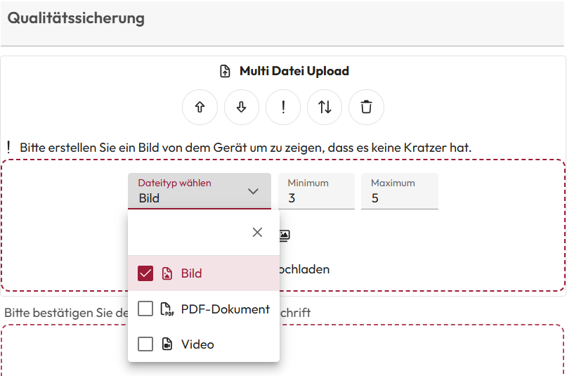567x376 pixels.
Task: Click the video file icon in the list
Action: click(x=167, y=344)
